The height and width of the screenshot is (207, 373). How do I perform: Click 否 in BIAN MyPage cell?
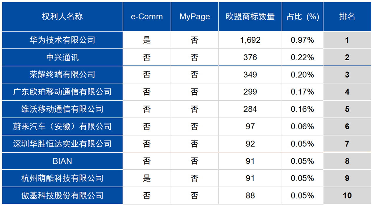[195, 161]
